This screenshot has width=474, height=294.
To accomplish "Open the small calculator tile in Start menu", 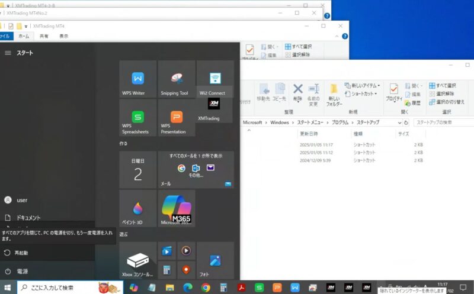I will [167, 270].
